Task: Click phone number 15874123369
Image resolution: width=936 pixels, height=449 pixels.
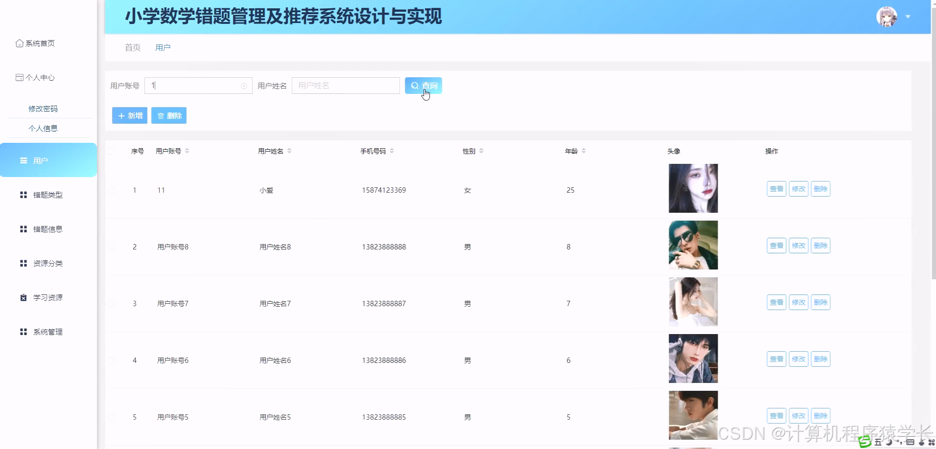Action: [384, 190]
